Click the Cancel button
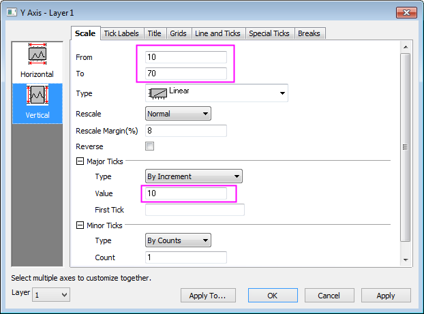Screen dimensions: 424x314 (329, 295)
